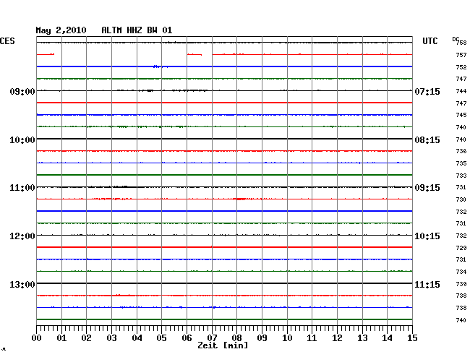The image size is (470, 357).
Task: Select the 13:00 local time label
Action: click(x=22, y=284)
